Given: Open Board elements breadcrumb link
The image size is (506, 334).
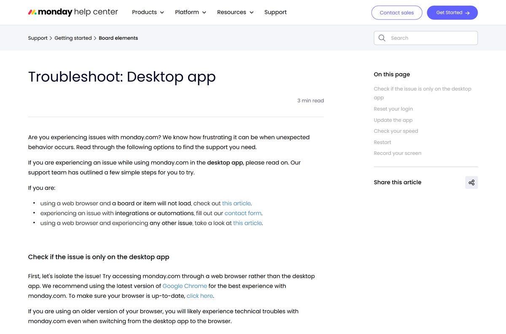Looking at the screenshot, I should pyautogui.click(x=118, y=38).
